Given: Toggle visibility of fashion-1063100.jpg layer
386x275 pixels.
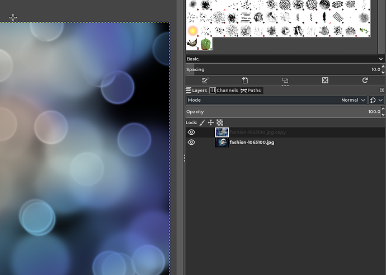Looking at the screenshot, I should click(191, 143).
